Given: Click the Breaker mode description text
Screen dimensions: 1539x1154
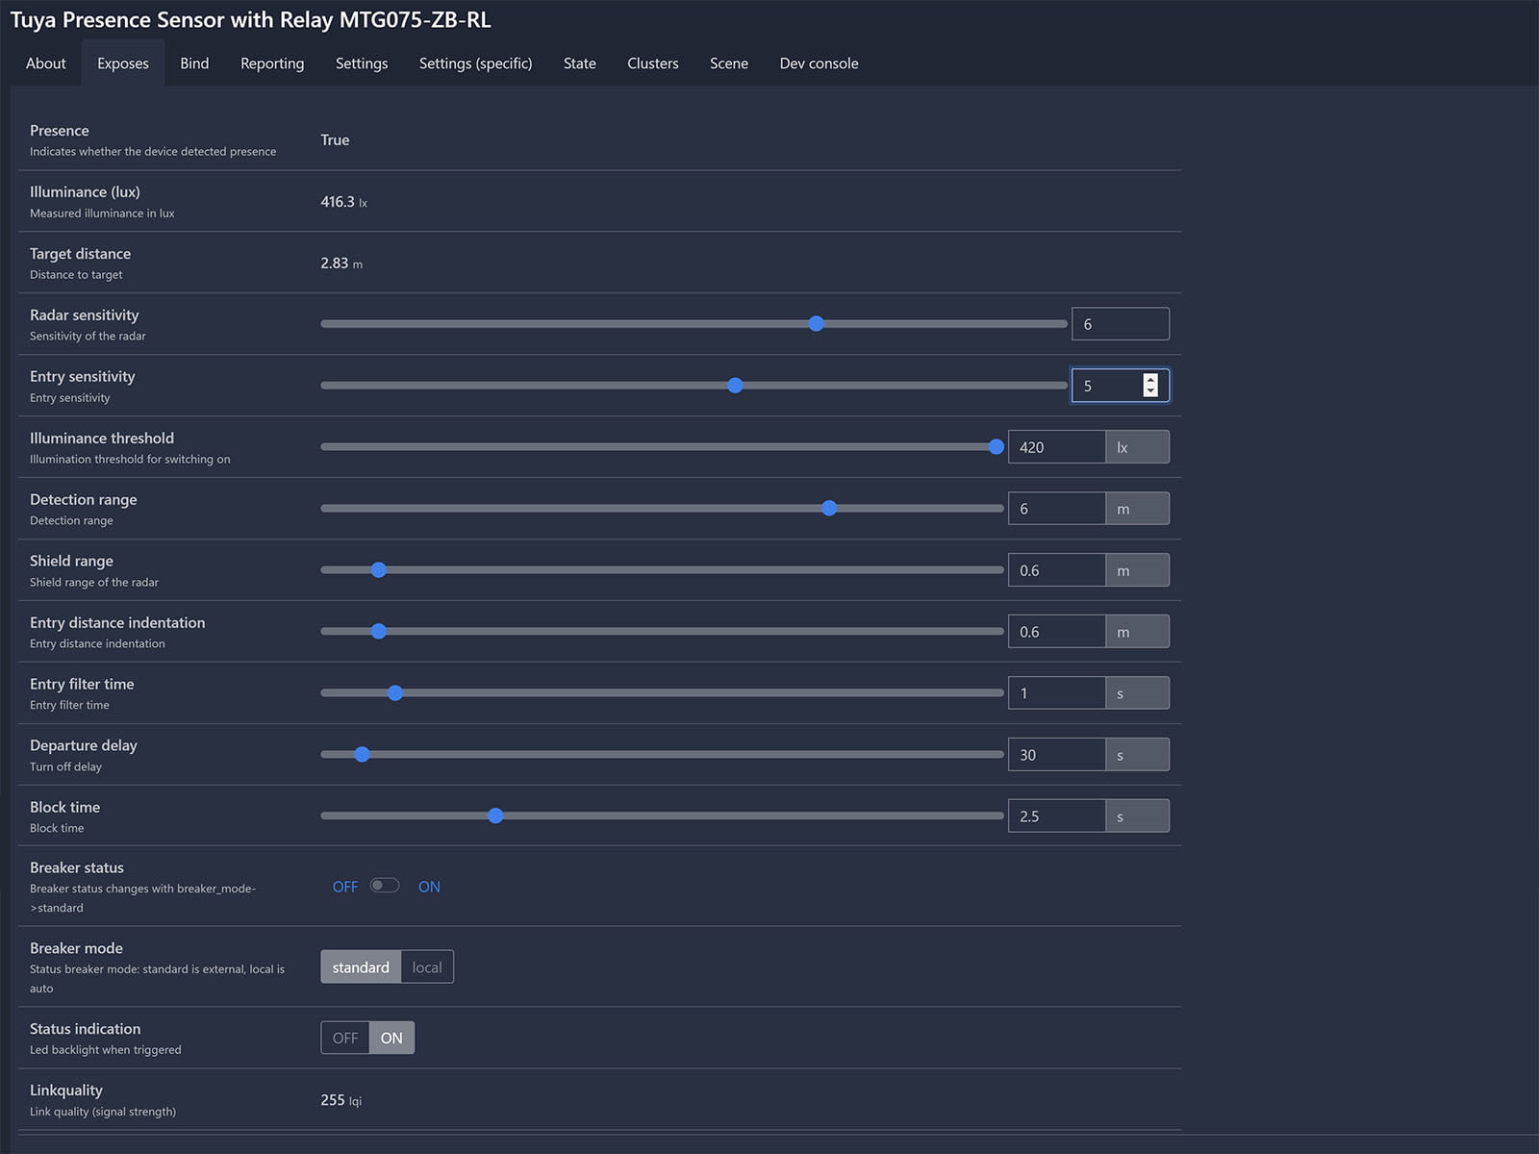Looking at the screenshot, I should (157, 979).
